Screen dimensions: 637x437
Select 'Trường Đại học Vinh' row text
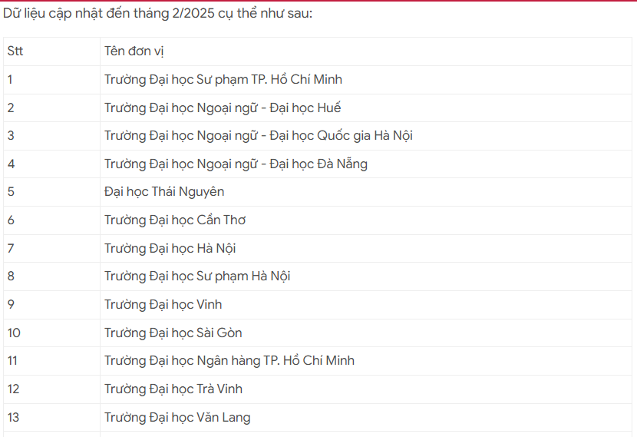click(163, 305)
